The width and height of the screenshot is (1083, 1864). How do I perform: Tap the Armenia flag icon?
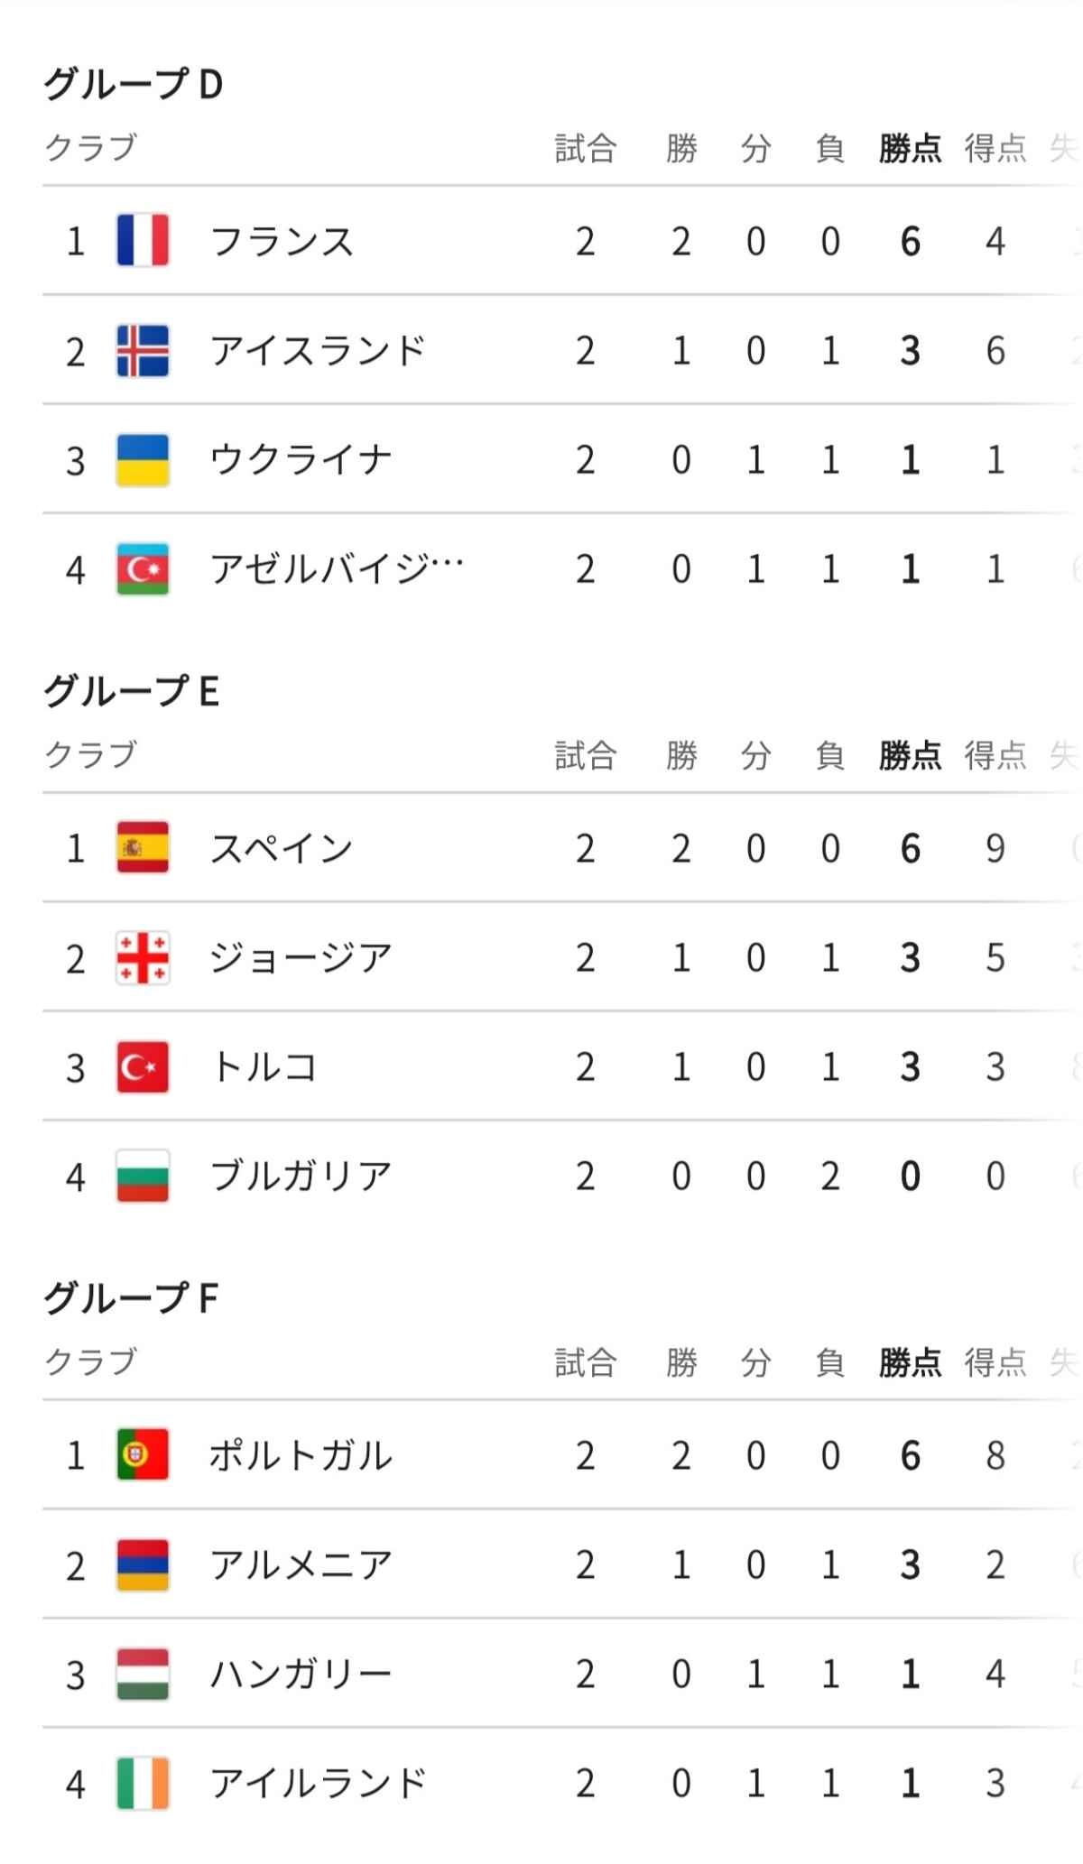point(143,1564)
